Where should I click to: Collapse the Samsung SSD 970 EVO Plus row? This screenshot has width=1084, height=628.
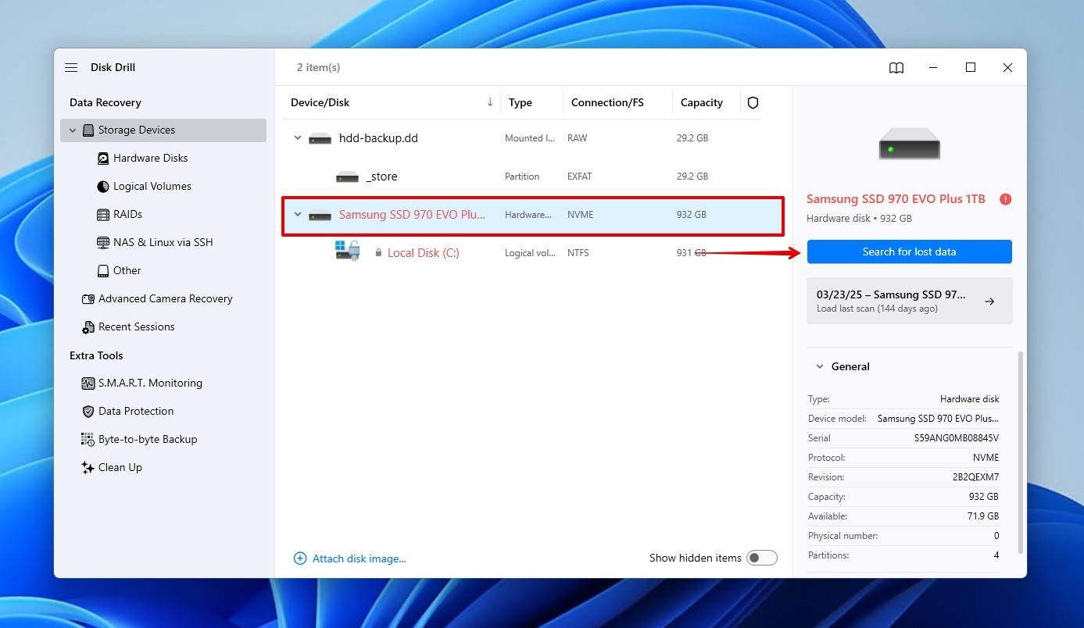297,214
